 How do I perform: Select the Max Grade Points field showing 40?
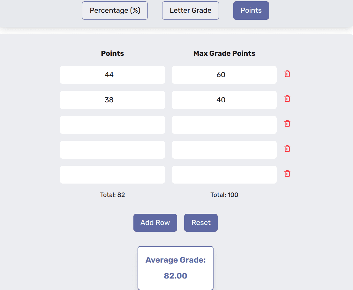(224, 100)
